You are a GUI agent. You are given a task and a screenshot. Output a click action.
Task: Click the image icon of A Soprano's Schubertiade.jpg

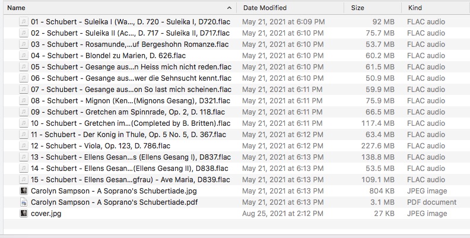coord(23,191)
